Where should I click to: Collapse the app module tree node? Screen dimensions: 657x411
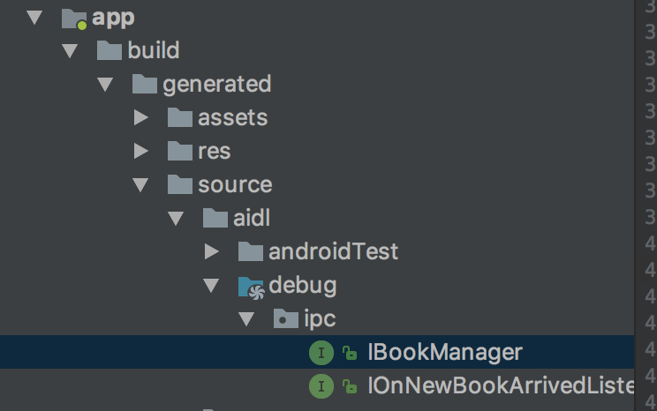click(x=35, y=18)
